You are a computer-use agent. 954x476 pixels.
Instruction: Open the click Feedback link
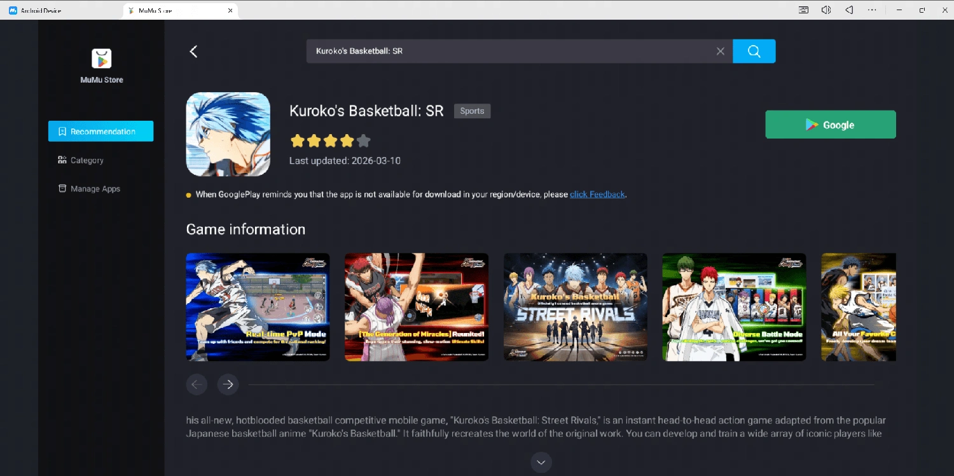coord(597,194)
